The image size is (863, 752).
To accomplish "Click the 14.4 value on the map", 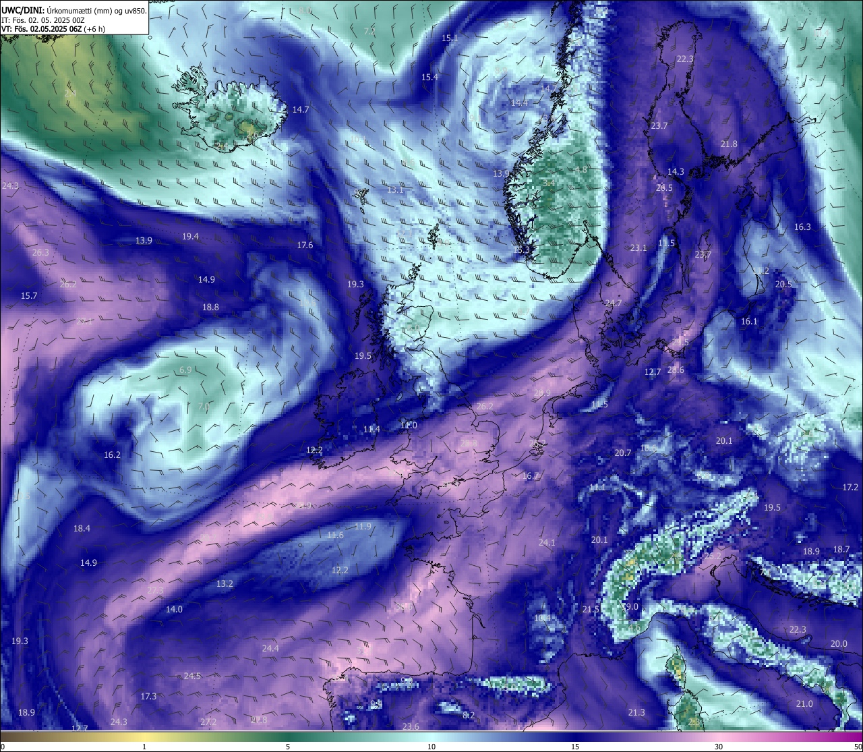I will click(x=519, y=103).
